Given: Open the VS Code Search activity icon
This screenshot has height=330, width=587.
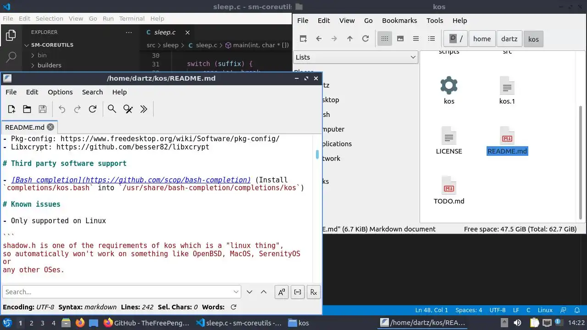Looking at the screenshot, I should coord(11,57).
